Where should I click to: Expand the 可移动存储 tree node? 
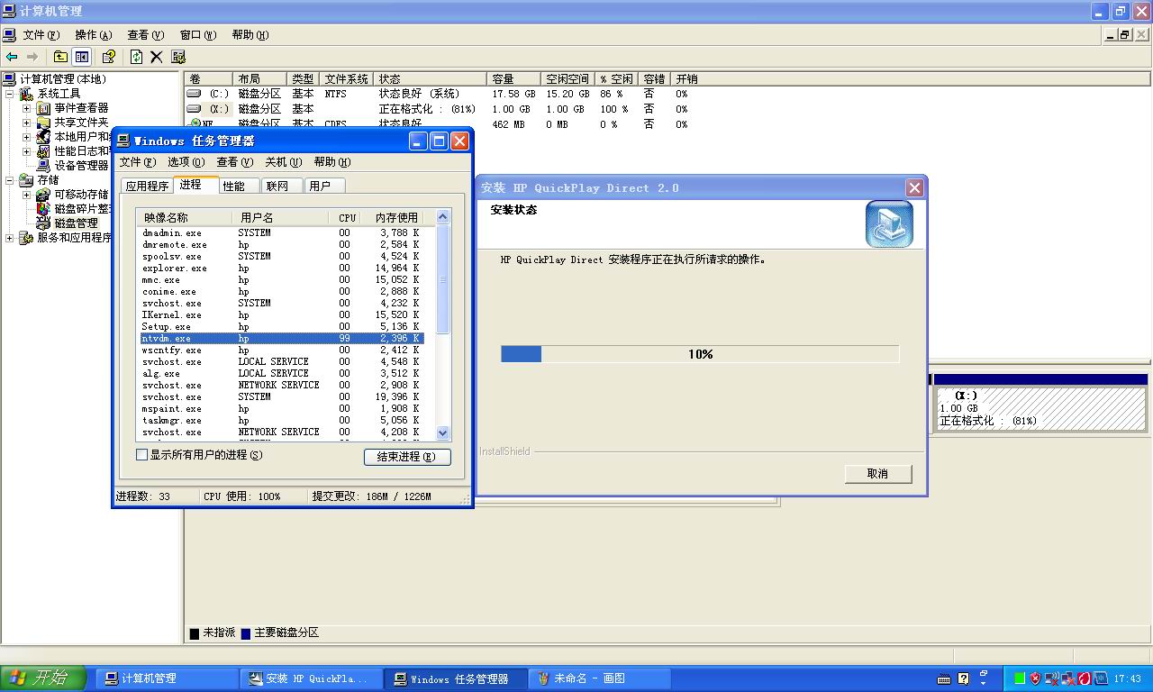[27, 195]
